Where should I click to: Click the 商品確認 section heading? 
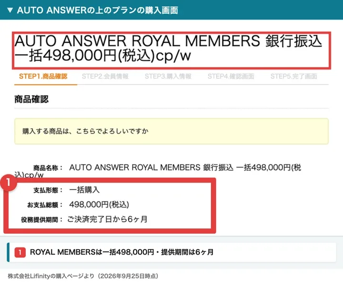point(31,99)
